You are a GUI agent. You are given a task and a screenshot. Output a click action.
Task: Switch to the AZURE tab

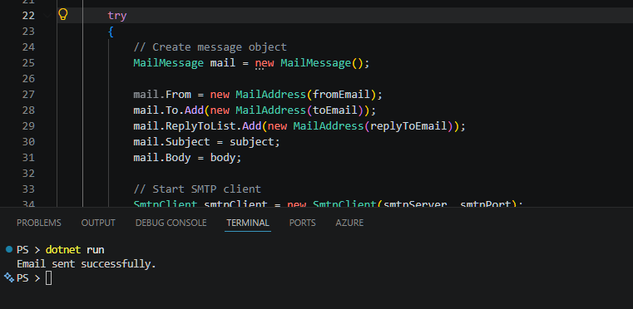(x=349, y=223)
